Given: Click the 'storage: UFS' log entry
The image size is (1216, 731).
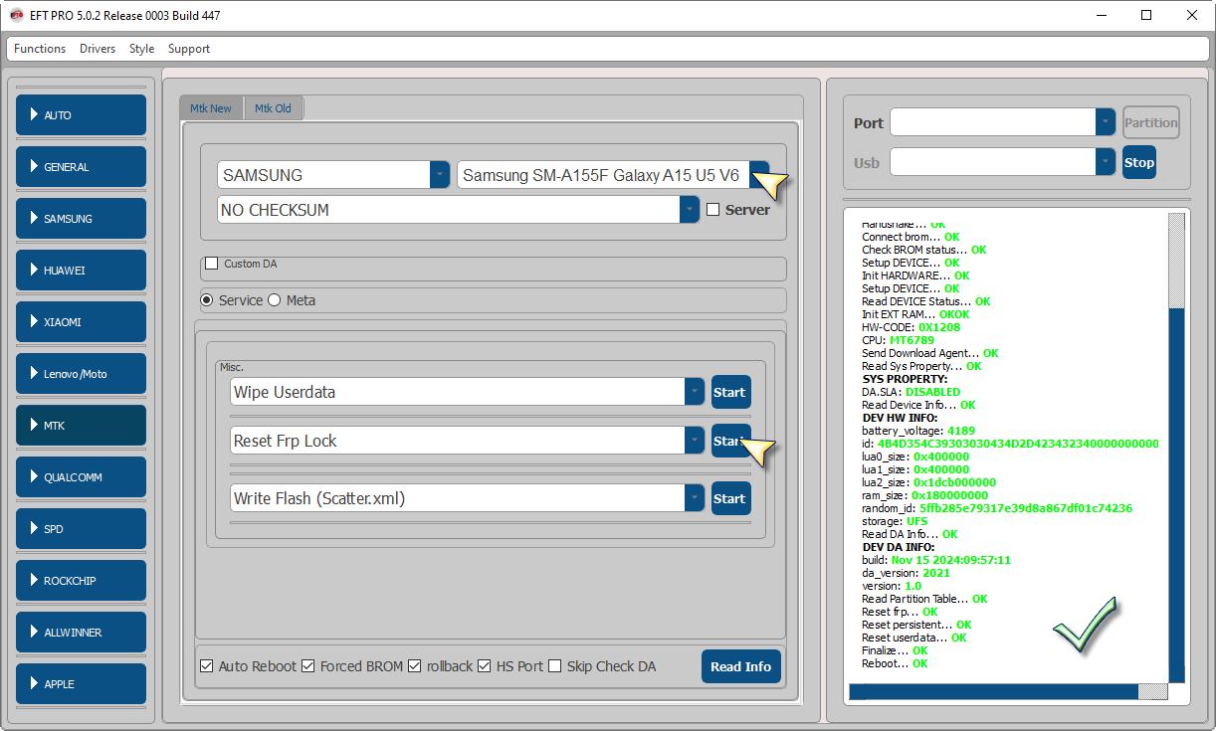Looking at the screenshot, I should coord(895,521).
